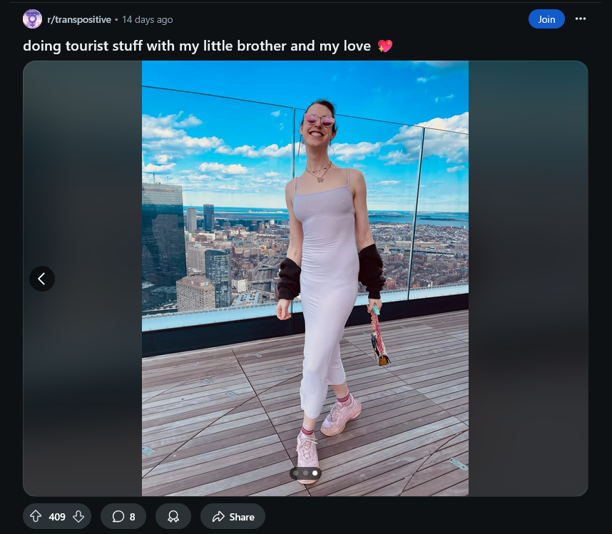Open comments via the speech bubble icon

tap(118, 516)
